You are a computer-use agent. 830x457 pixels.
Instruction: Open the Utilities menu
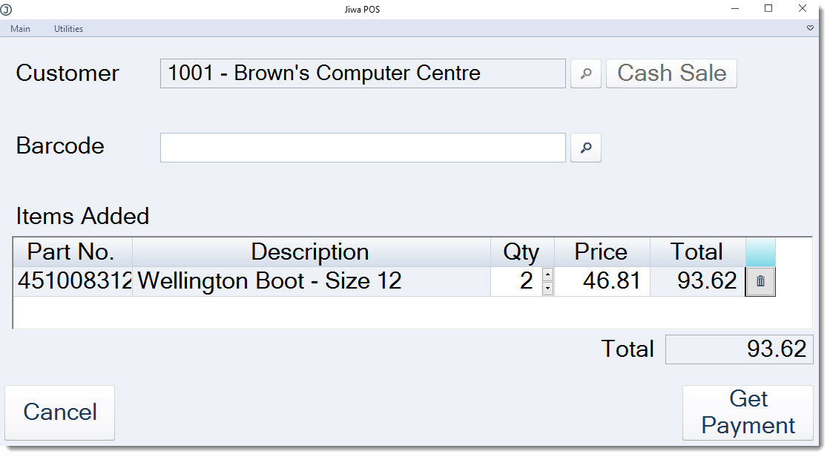[68, 29]
